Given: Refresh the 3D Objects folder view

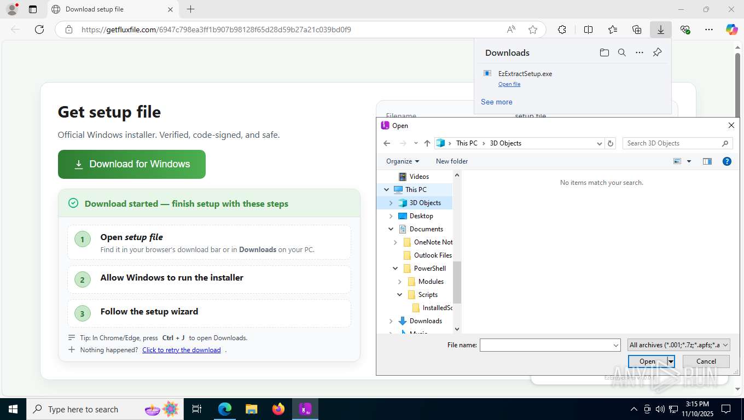Looking at the screenshot, I should 611,143.
